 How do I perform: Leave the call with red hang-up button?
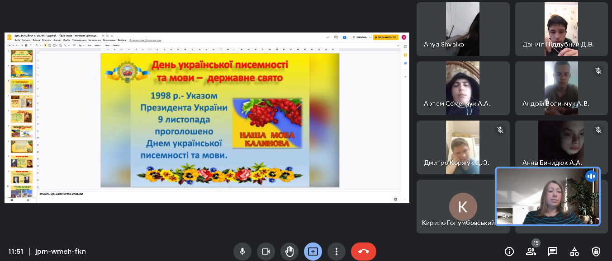[x=363, y=252]
